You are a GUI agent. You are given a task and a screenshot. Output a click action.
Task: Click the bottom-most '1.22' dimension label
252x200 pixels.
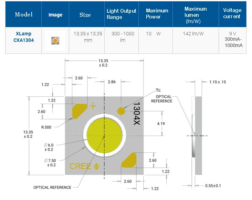[155, 189]
